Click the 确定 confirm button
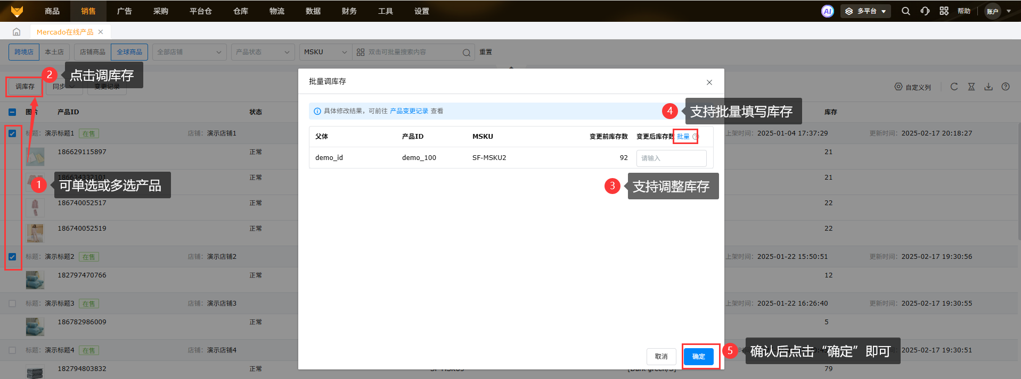The image size is (1021, 379). (698, 356)
